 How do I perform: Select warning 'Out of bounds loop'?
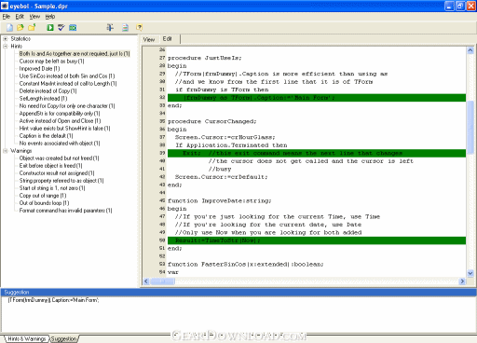(x=44, y=203)
